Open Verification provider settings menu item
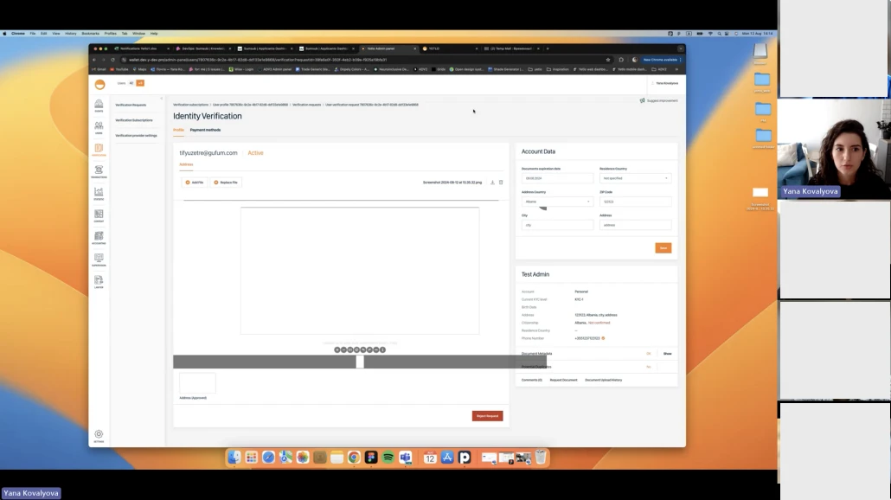Image resolution: width=891 pixels, height=500 pixels. (x=137, y=136)
